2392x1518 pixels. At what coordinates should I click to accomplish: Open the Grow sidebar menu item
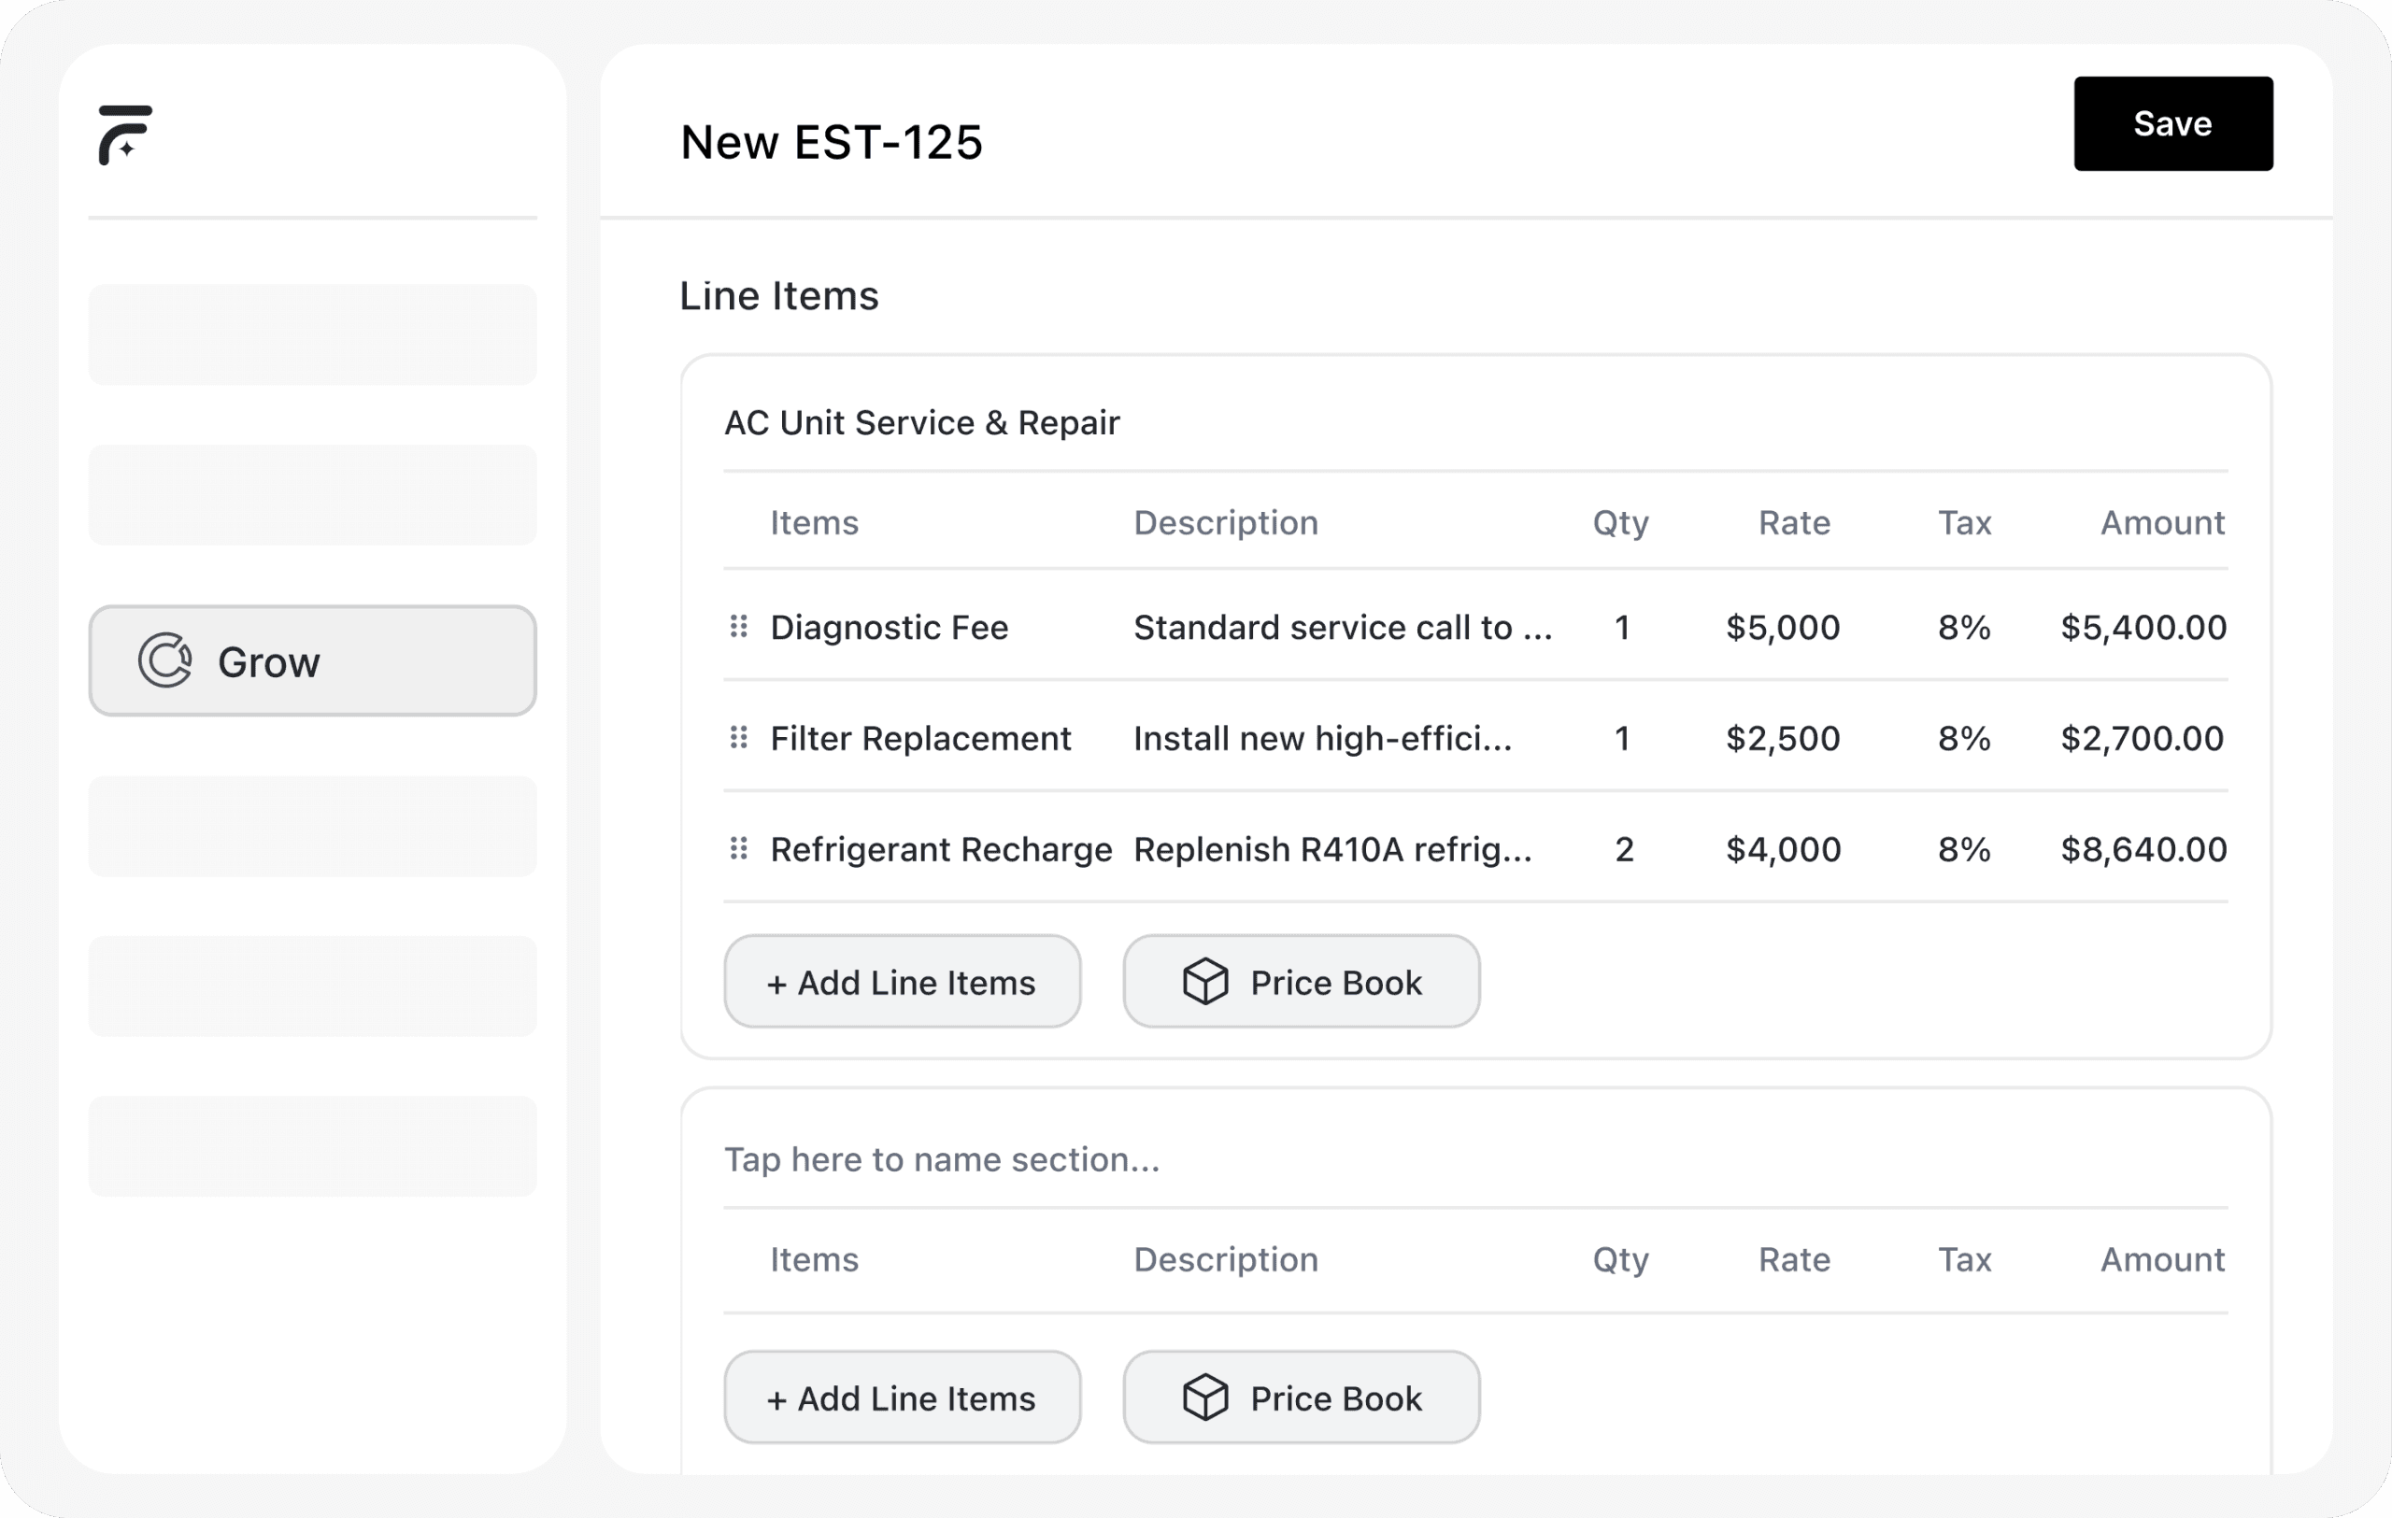click(x=312, y=661)
